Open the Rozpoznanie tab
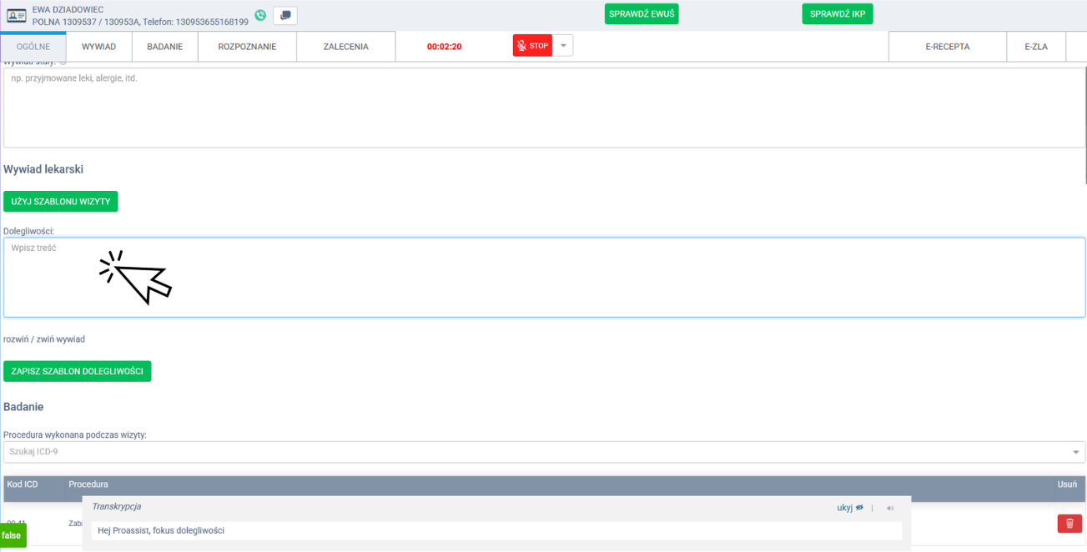The image size is (1087, 552). 247,47
